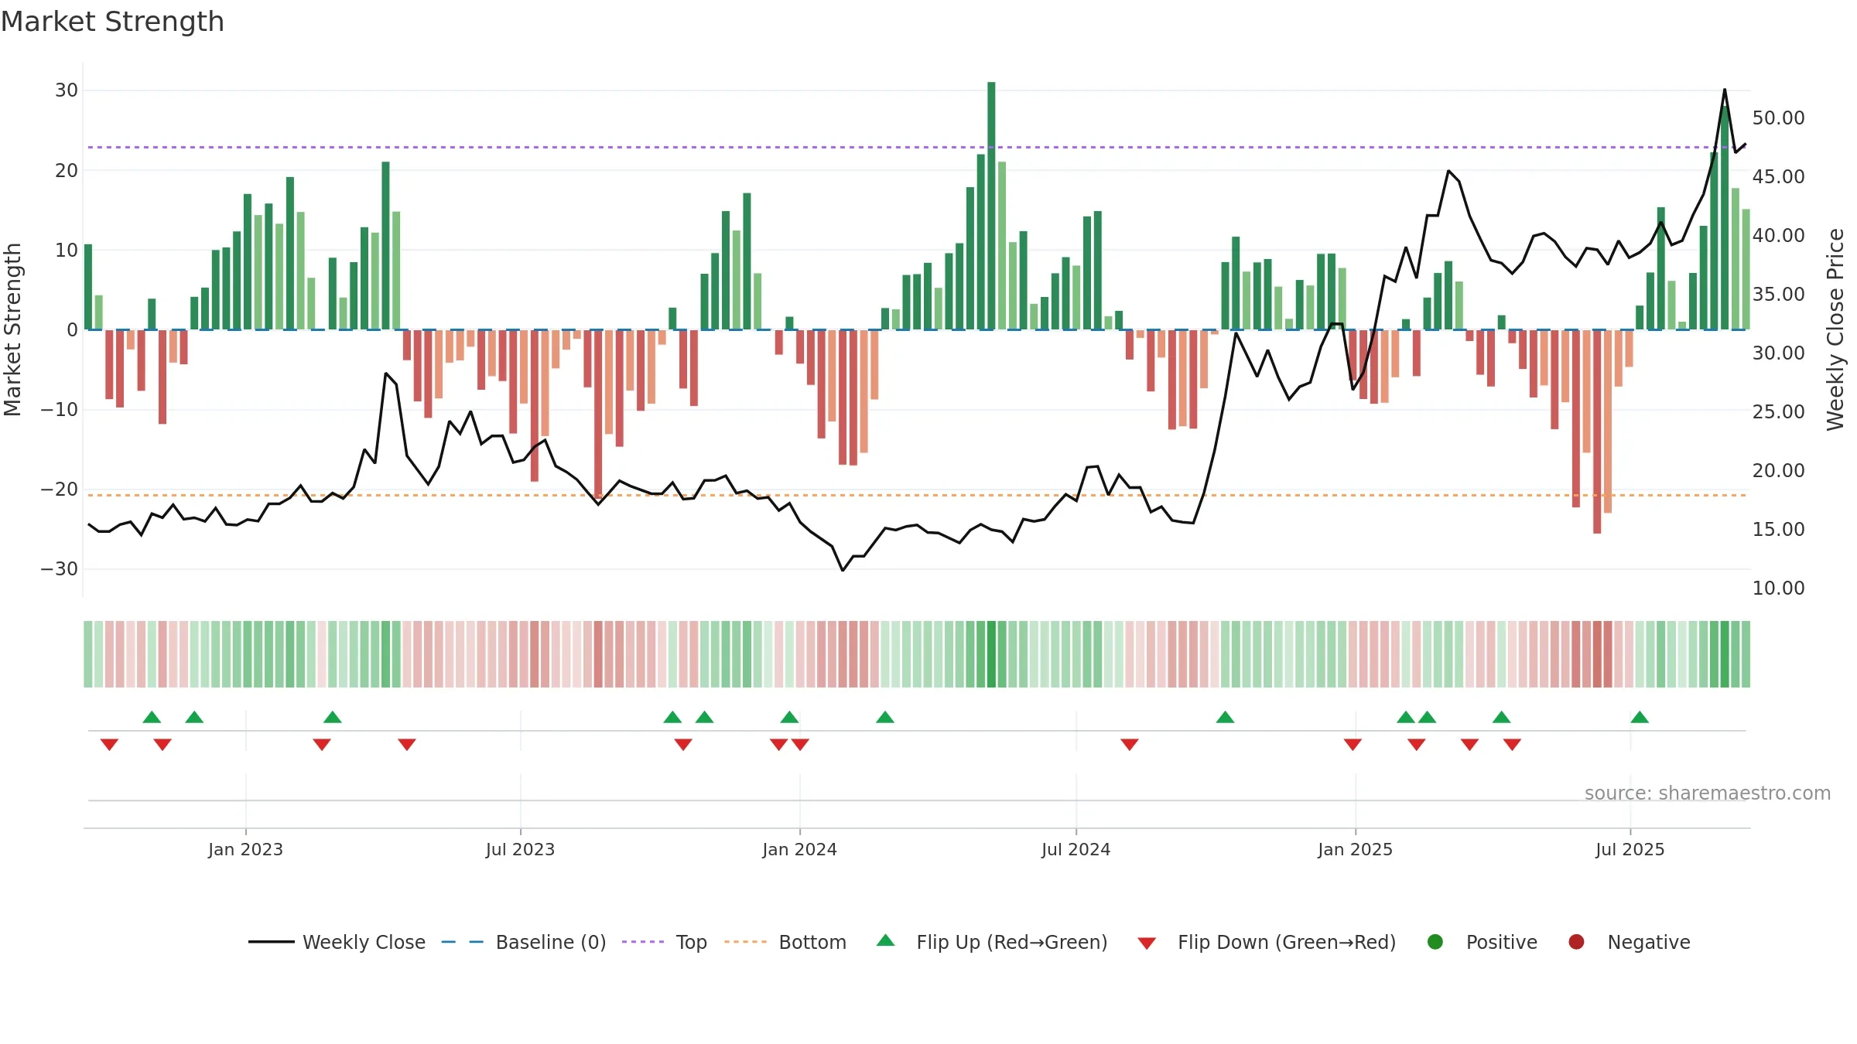
Task: Click the tallest green bar above 30
Action: (x=991, y=206)
